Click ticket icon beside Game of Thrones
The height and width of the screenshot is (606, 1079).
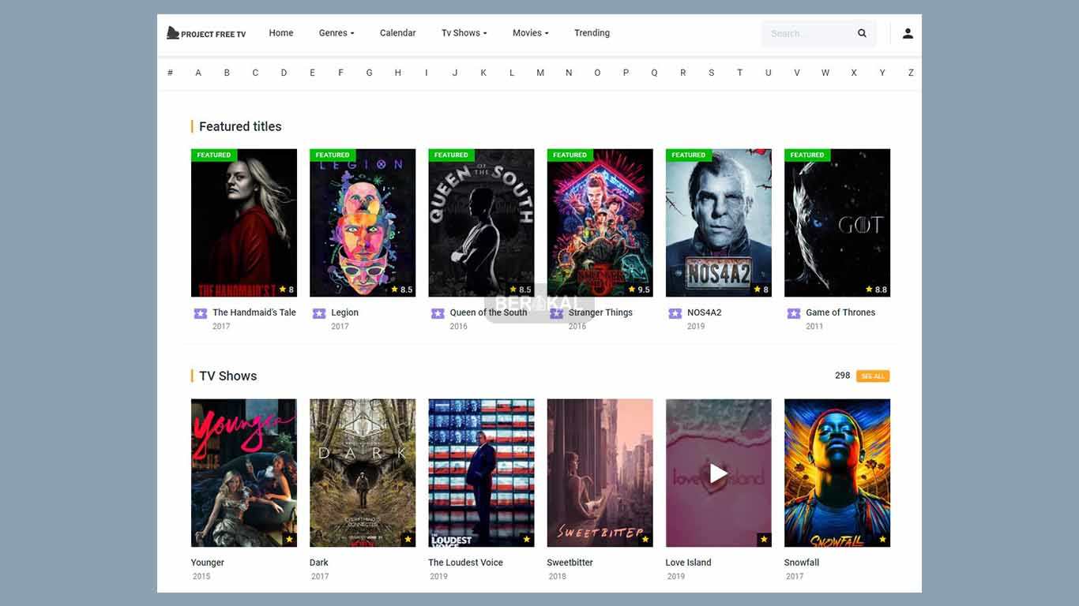794,313
